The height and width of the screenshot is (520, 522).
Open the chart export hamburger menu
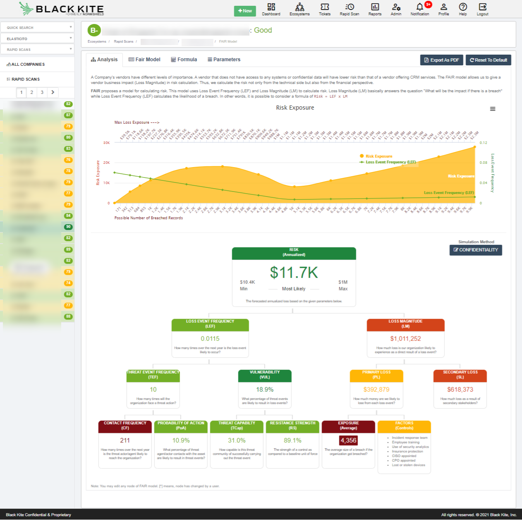(x=493, y=109)
